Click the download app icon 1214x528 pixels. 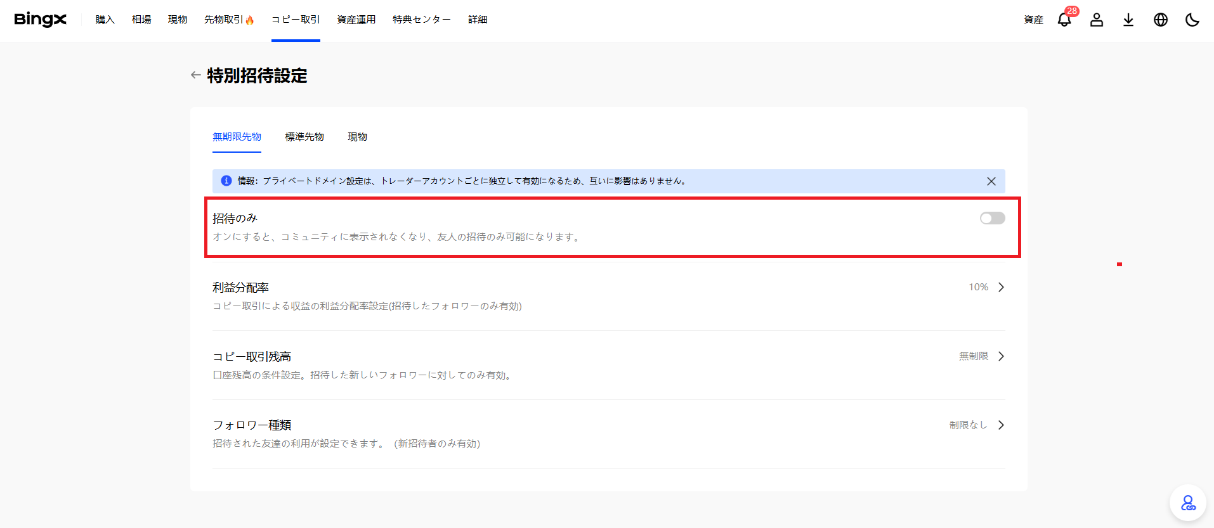tap(1128, 20)
